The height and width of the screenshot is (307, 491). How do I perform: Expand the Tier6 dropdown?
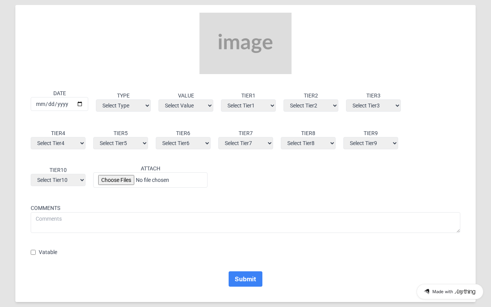tap(183, 143)
